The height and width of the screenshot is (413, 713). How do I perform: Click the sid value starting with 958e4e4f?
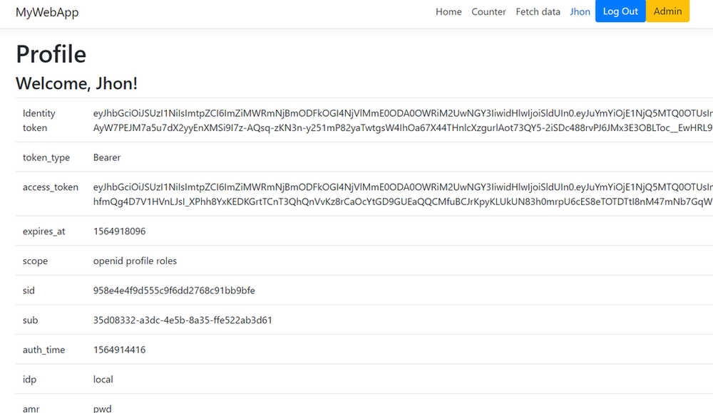click(174, 291)
